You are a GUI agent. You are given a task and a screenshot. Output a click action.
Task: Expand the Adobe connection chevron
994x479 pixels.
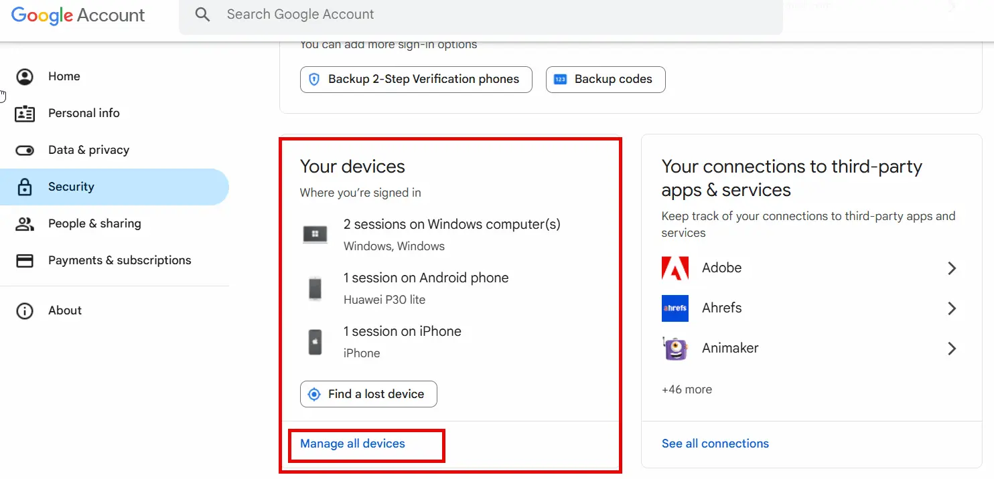pyautogui.click(x=952, y=268)
